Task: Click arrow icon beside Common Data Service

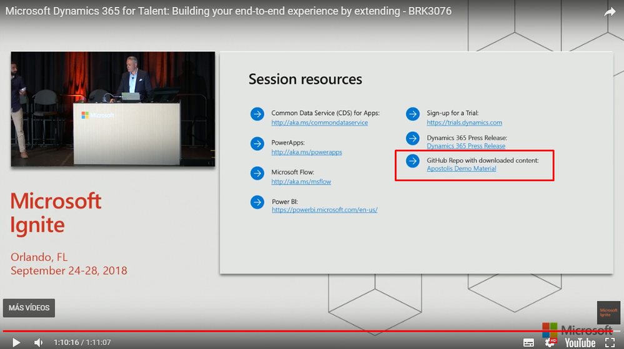Action: tap(257, 114)
